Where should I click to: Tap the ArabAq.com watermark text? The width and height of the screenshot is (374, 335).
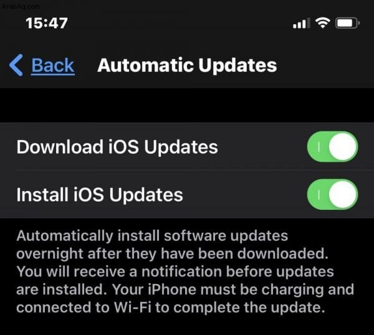(21, 6)
